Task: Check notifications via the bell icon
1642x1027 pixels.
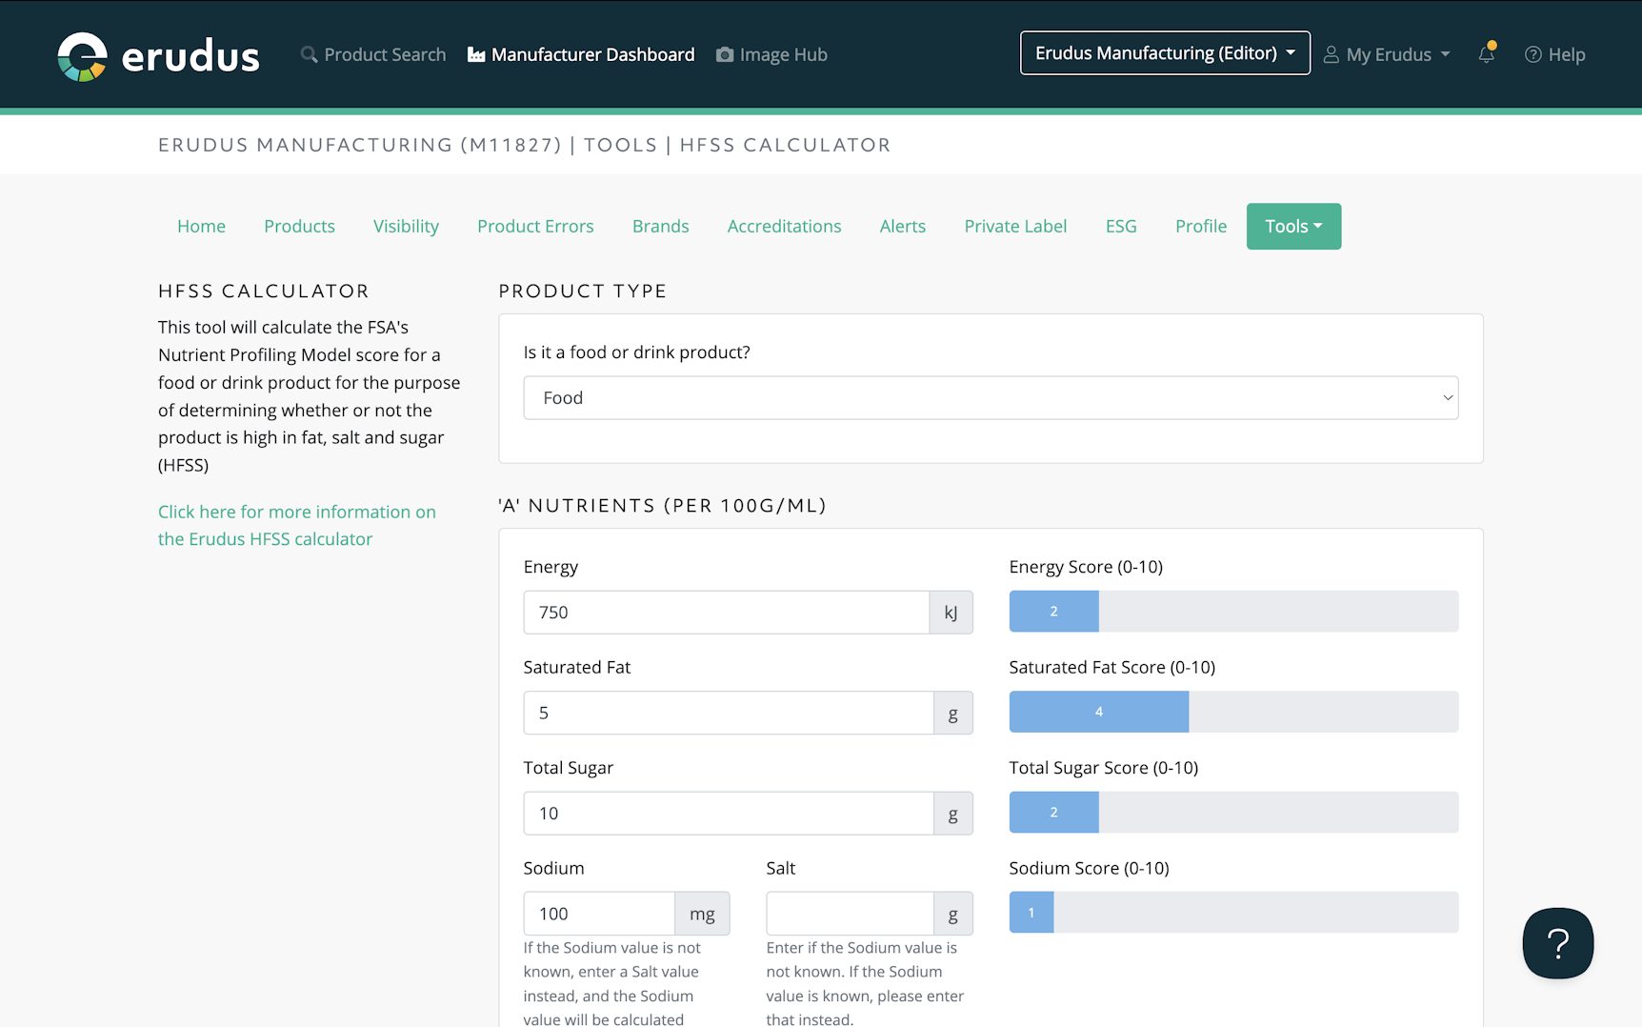Action: (1485, 54)
